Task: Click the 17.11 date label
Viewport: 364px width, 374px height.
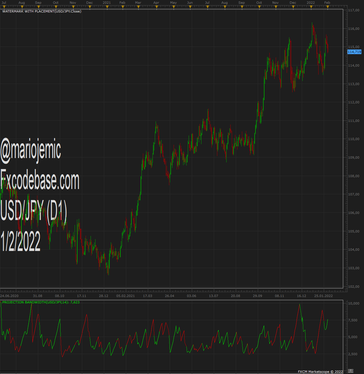Action: coord(82,296)
